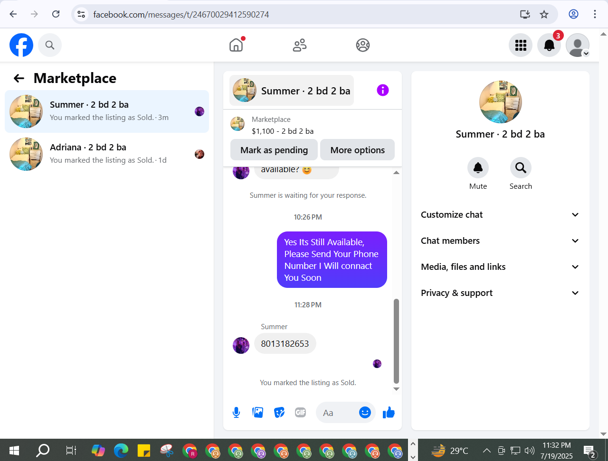
Task: Click weather 29°C widget on taskbar
Action: (x=450, y=450)
